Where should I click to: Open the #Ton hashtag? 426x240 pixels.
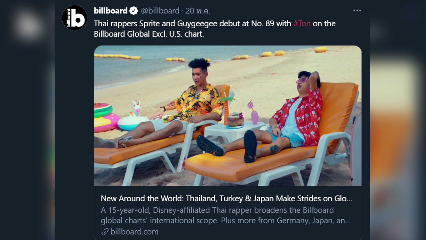[302, 23]
